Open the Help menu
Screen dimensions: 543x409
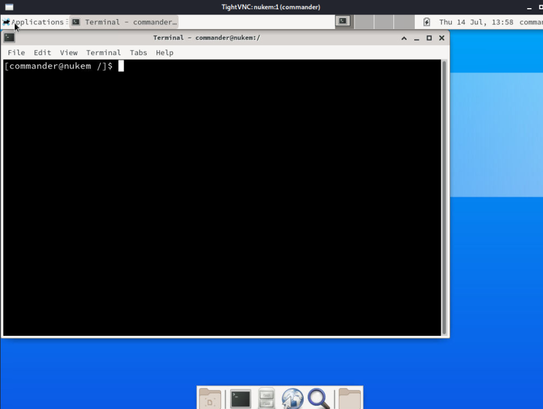165,53
